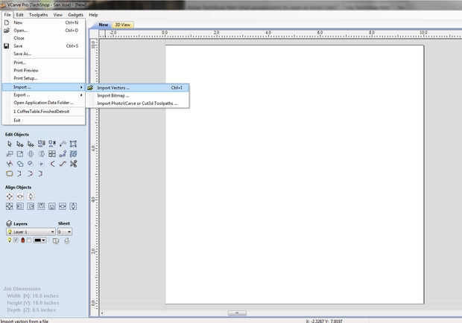Click Exit in the File menu

point(44,121)
